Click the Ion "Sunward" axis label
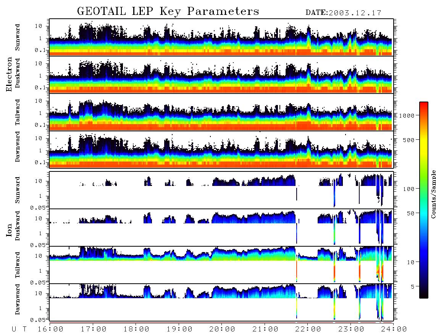436x336 pixels. click(x=18, y=190)
